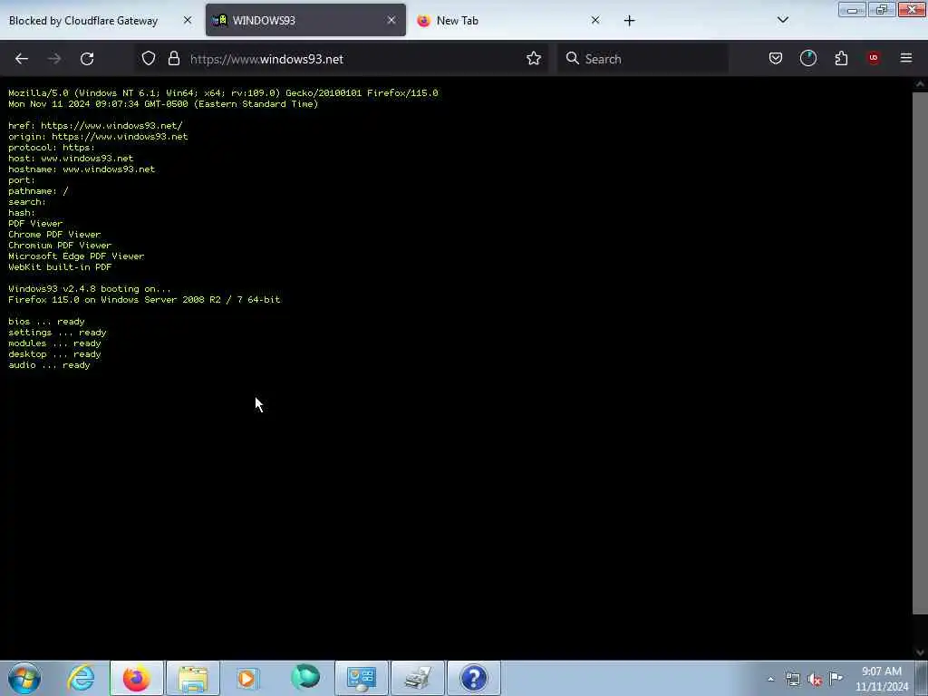Click the line "desktop ... ready"
The width and height of the screenshot is (928, 696).
point(54,354)
